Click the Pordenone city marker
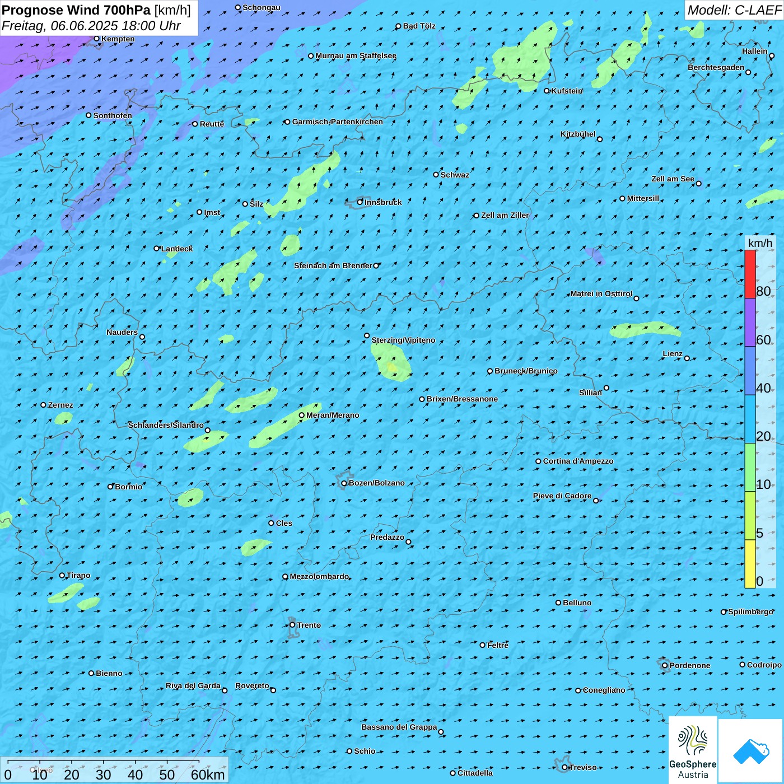The height and width of the screenshot is (784, 784). (x=665, y=665)
